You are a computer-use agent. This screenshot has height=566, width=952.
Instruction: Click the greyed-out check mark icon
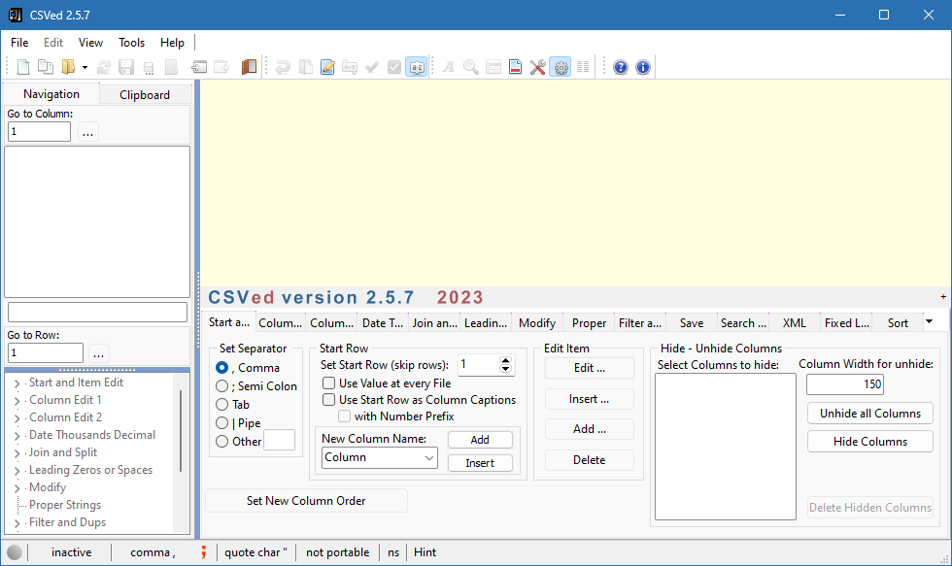(371, 67)
